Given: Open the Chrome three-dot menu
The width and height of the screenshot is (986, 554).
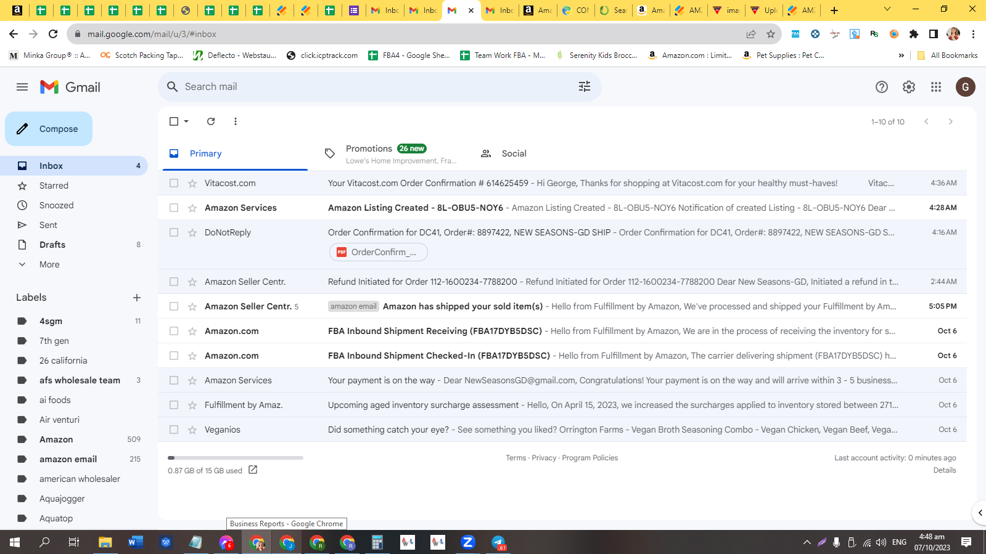Looking at the screenshot, I should 974,35.
